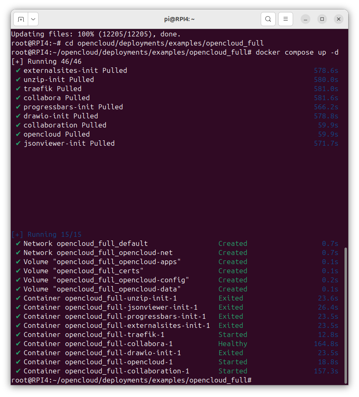Viewport: 359px width, 397px height.
Task: Open the terminal search tool
Action: (268, 19)
